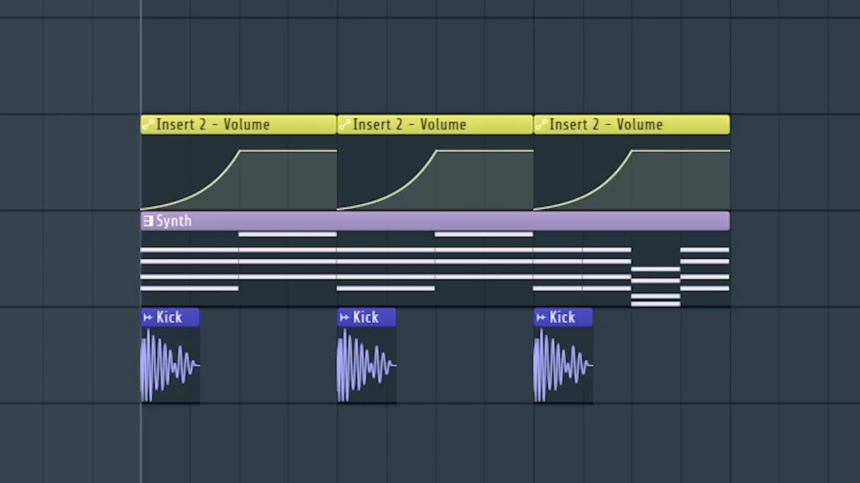Click the third Kick waveform
The width and height of the screenshot is (860, 483).
click(x=563, y=366)
